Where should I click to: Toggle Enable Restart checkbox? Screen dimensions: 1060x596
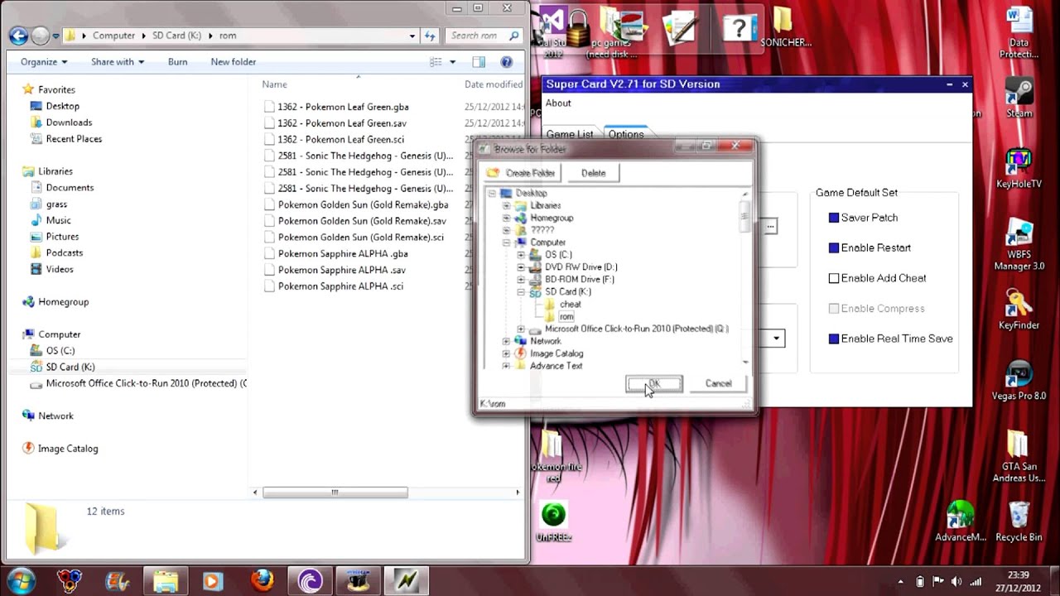(x=834, y=248)
